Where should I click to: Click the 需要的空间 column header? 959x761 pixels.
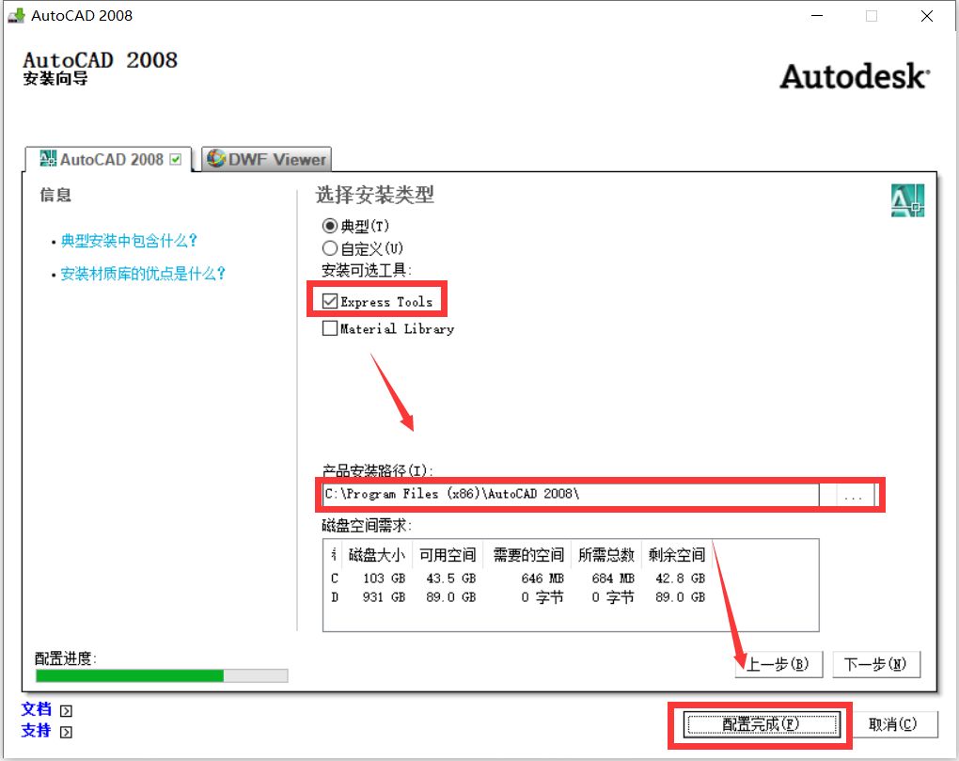click(527, 555)
